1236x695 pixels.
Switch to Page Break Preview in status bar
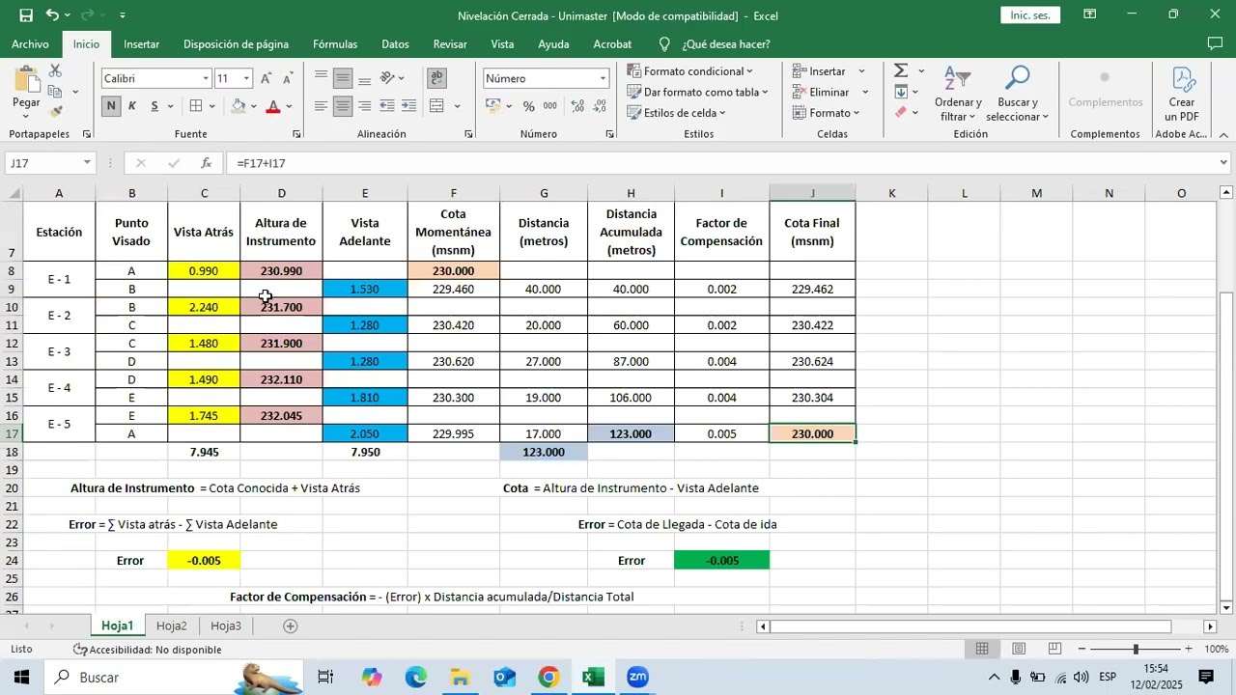click(x=1054, y=649)
